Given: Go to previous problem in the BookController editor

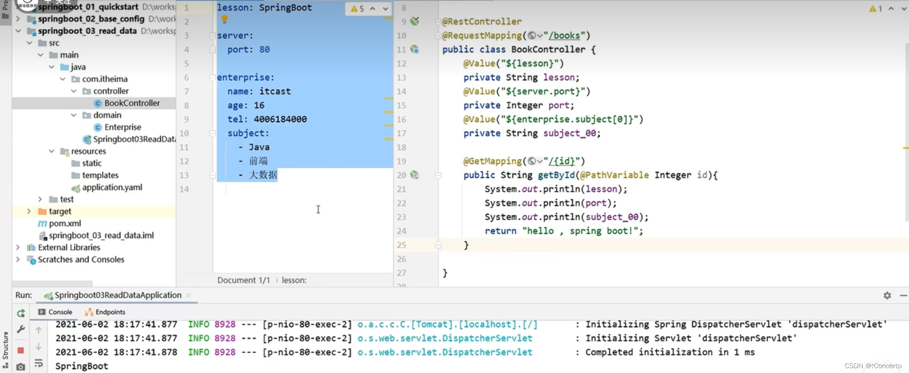Looking at the screenshot, I should (891, 9).
